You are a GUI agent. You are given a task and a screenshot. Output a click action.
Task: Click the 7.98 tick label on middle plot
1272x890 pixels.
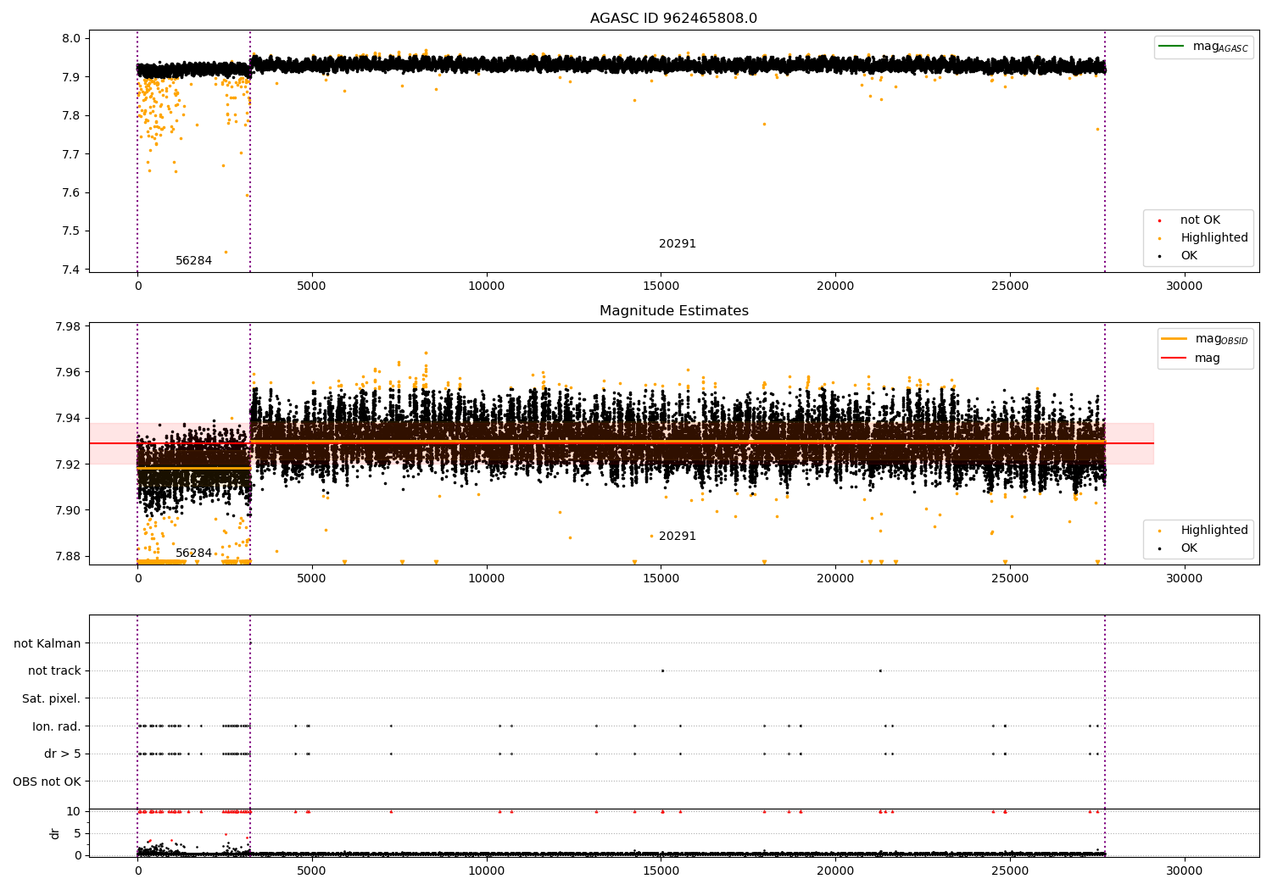pyautogui.click(x=67, y=327)
